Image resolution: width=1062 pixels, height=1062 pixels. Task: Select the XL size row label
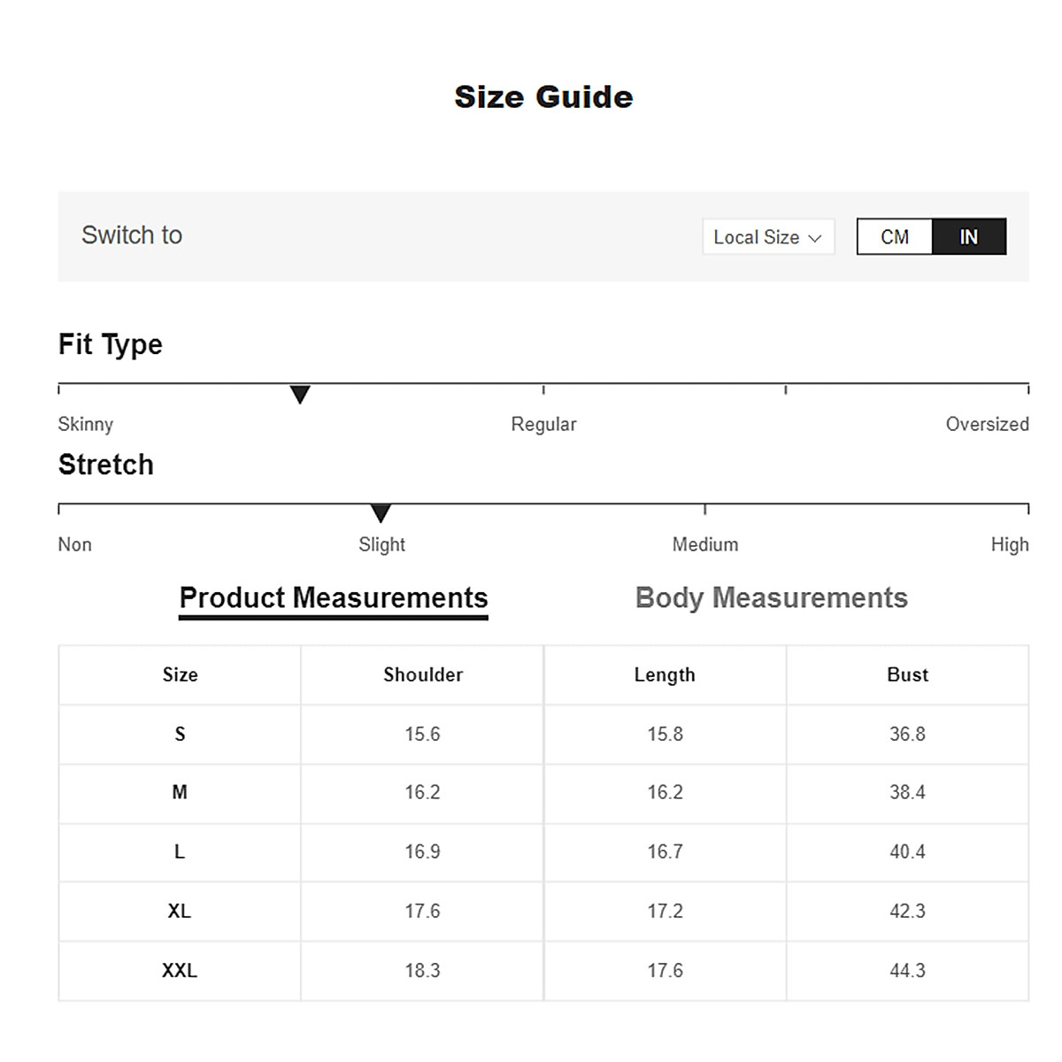[x=180, y=911]
